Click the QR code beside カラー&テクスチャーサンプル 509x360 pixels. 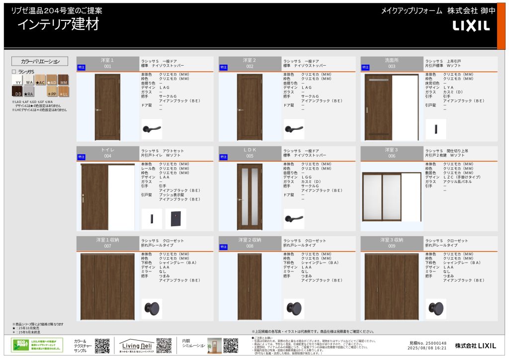[102, 345]
